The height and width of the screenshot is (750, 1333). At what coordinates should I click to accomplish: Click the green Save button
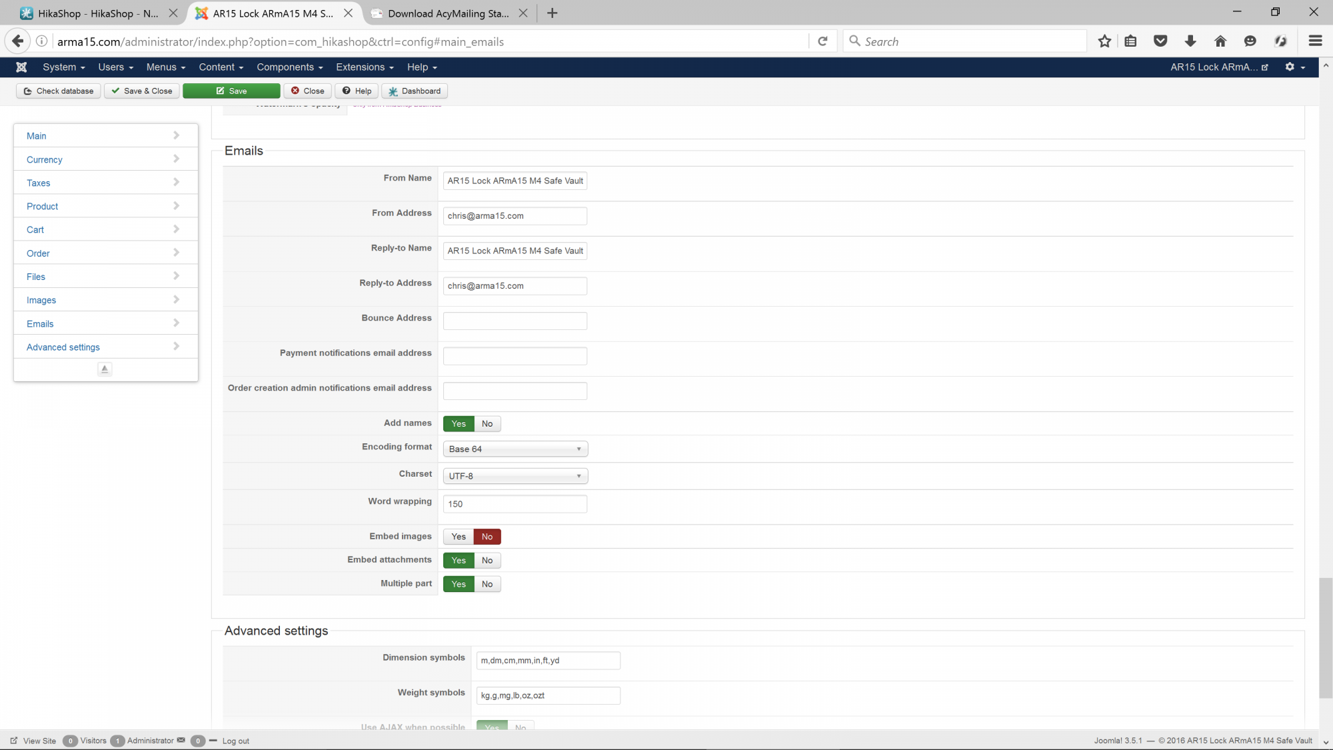pos(231,91)
